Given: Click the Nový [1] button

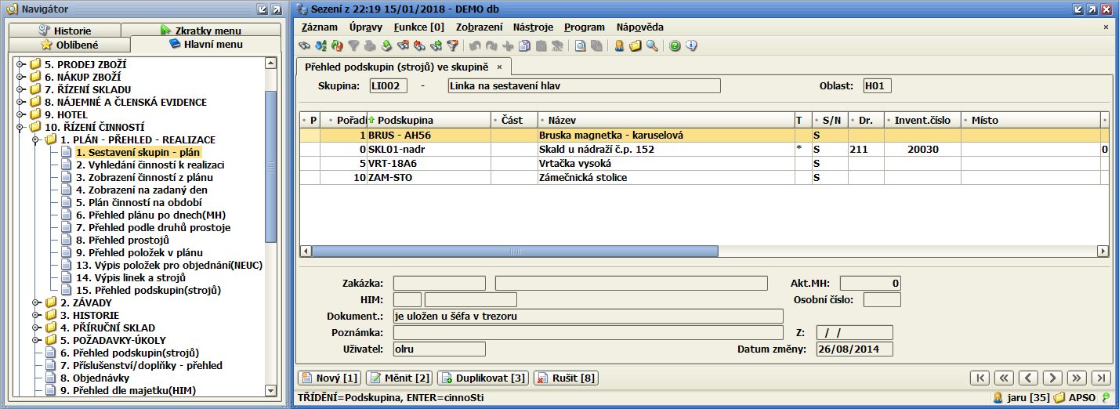Looking at the screenshot, I should coord(330,378).
